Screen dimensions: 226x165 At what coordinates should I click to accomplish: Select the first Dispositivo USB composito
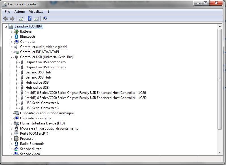point(46,62)
